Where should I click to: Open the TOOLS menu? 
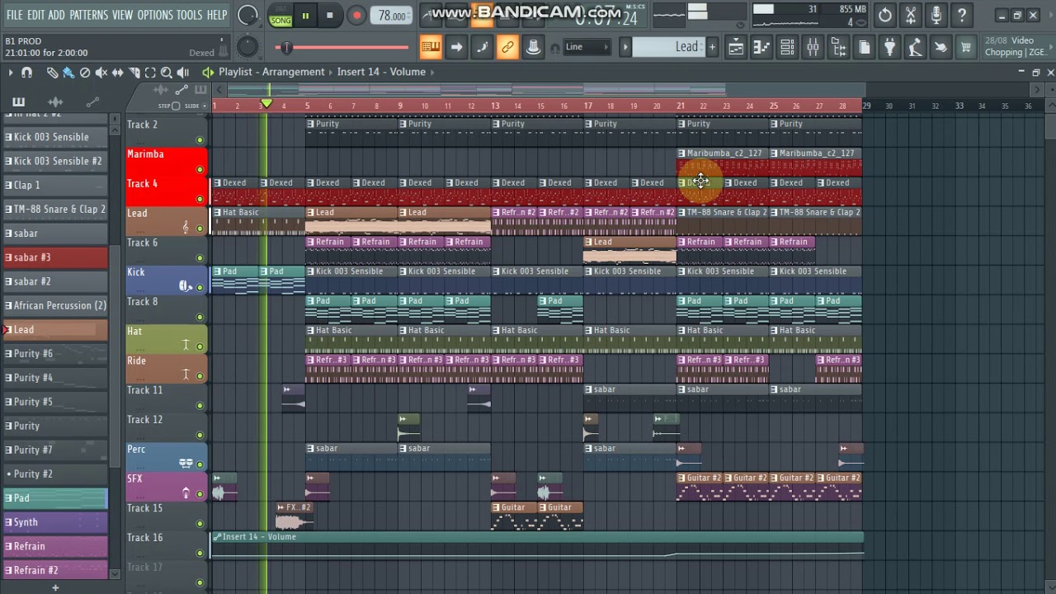(x=189, y=15)
